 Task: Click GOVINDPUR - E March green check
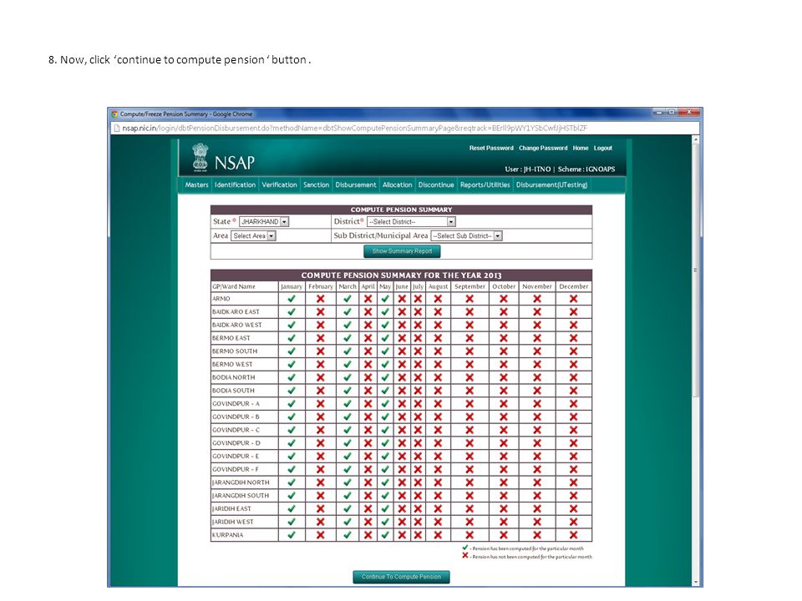pyautogui.click(x=348, y=457)
